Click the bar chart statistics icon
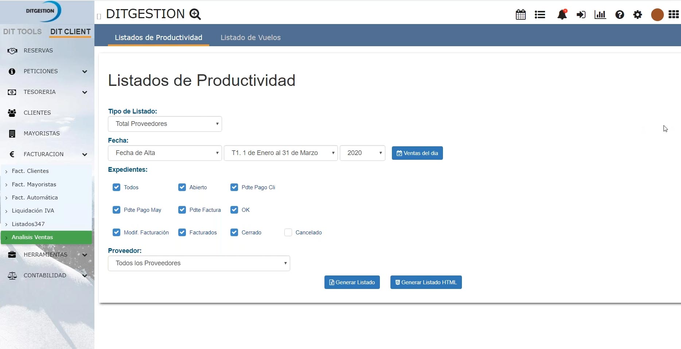 click(600, 15)
